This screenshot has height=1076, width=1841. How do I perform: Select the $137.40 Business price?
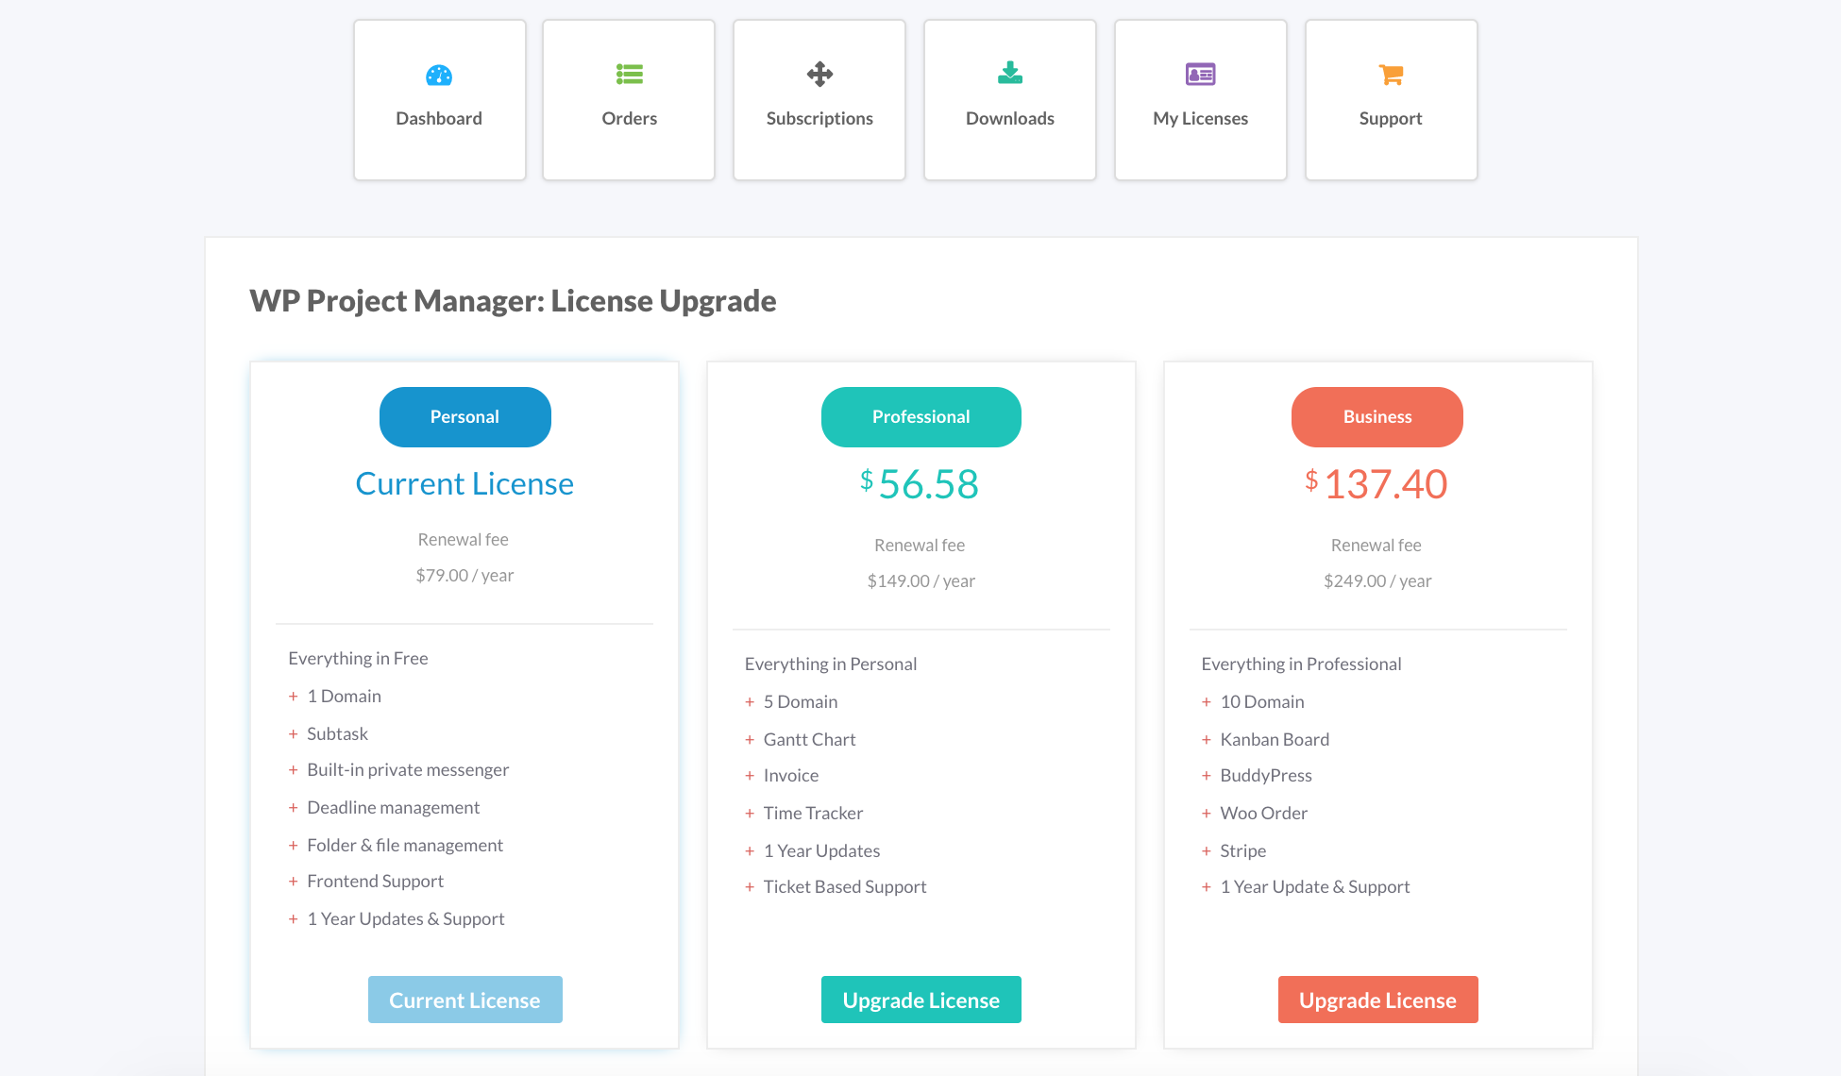[1377, 484]
